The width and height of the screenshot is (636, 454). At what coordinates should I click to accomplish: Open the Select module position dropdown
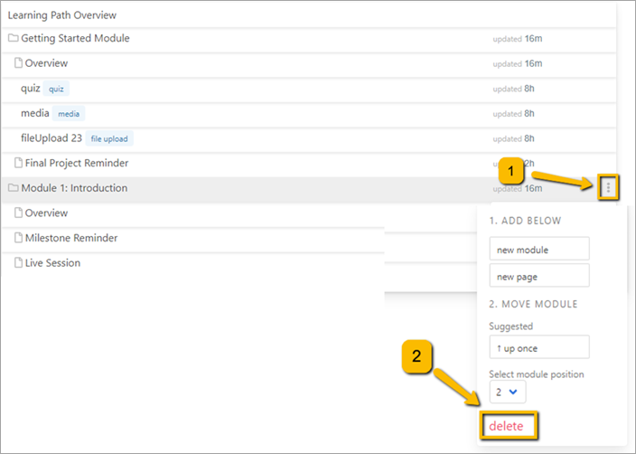pos(507,392)
